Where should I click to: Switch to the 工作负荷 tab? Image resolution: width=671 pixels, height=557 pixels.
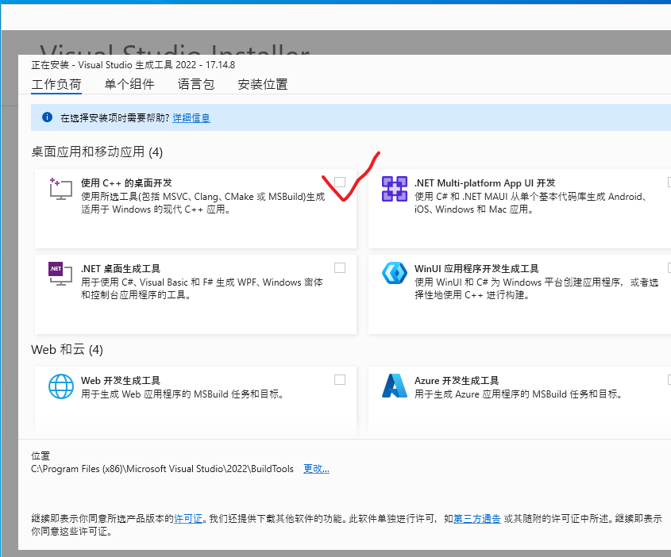56,84
